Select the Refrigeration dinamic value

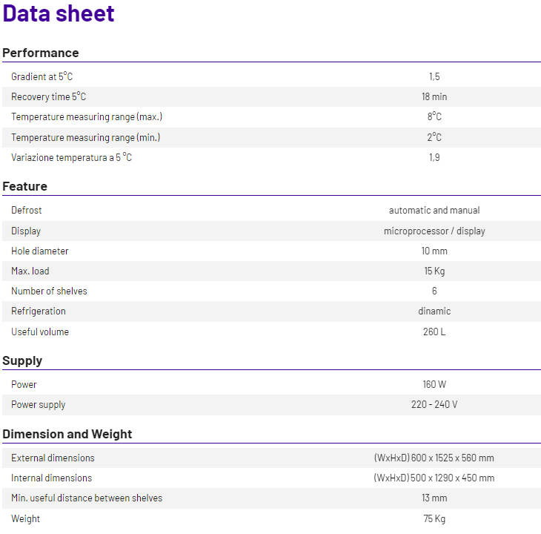click(x=434, y=311)
